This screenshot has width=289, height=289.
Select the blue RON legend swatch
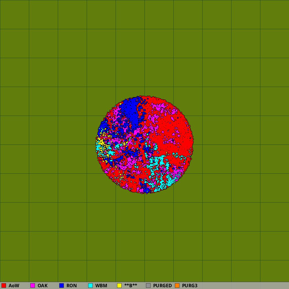[x=62, y=286]
